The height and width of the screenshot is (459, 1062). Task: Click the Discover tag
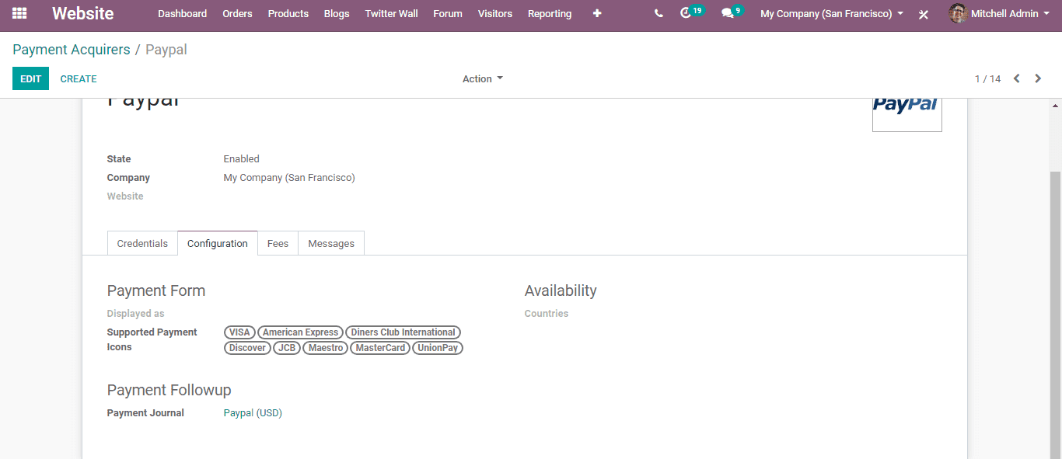click(247, 348)
